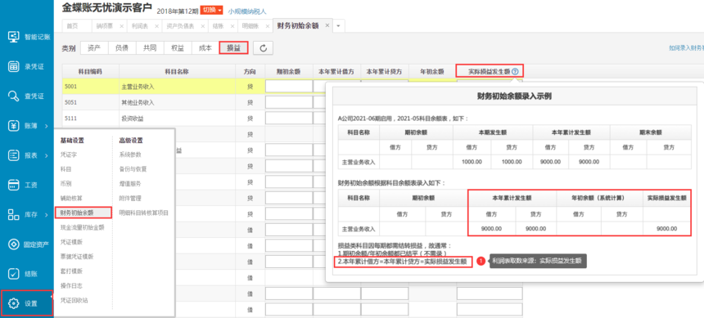This screenshot has width=704, height=318.
Task: Close the 销项票 tab
Action: tap(121, 26)
